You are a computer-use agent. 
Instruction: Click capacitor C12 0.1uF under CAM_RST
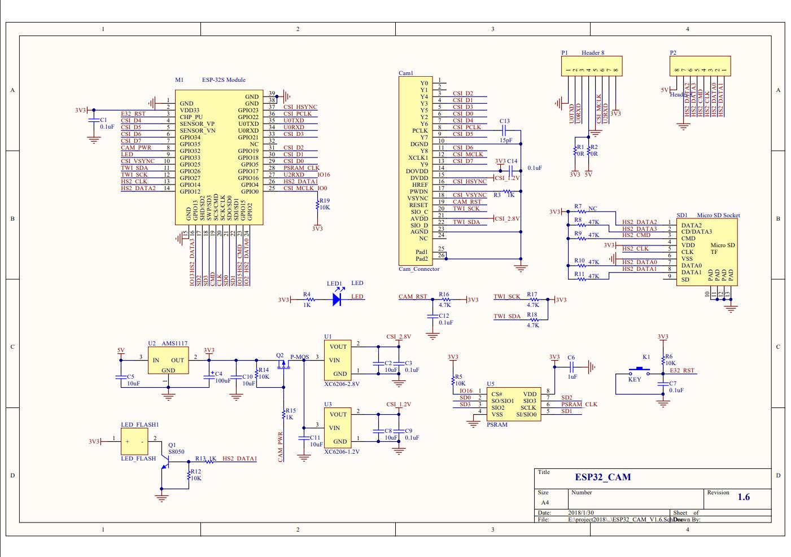pyautogui.click(x=432, y=317)
